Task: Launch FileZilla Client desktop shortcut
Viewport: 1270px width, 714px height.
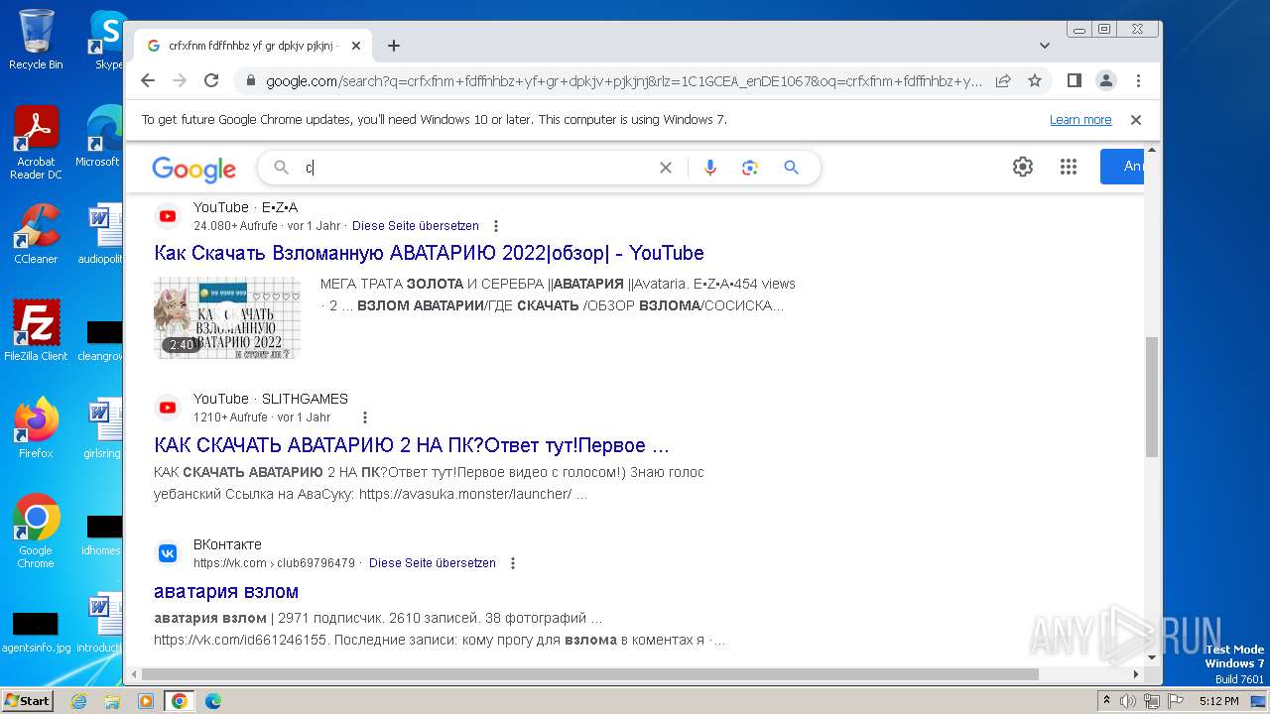Action: coord(36,330)
